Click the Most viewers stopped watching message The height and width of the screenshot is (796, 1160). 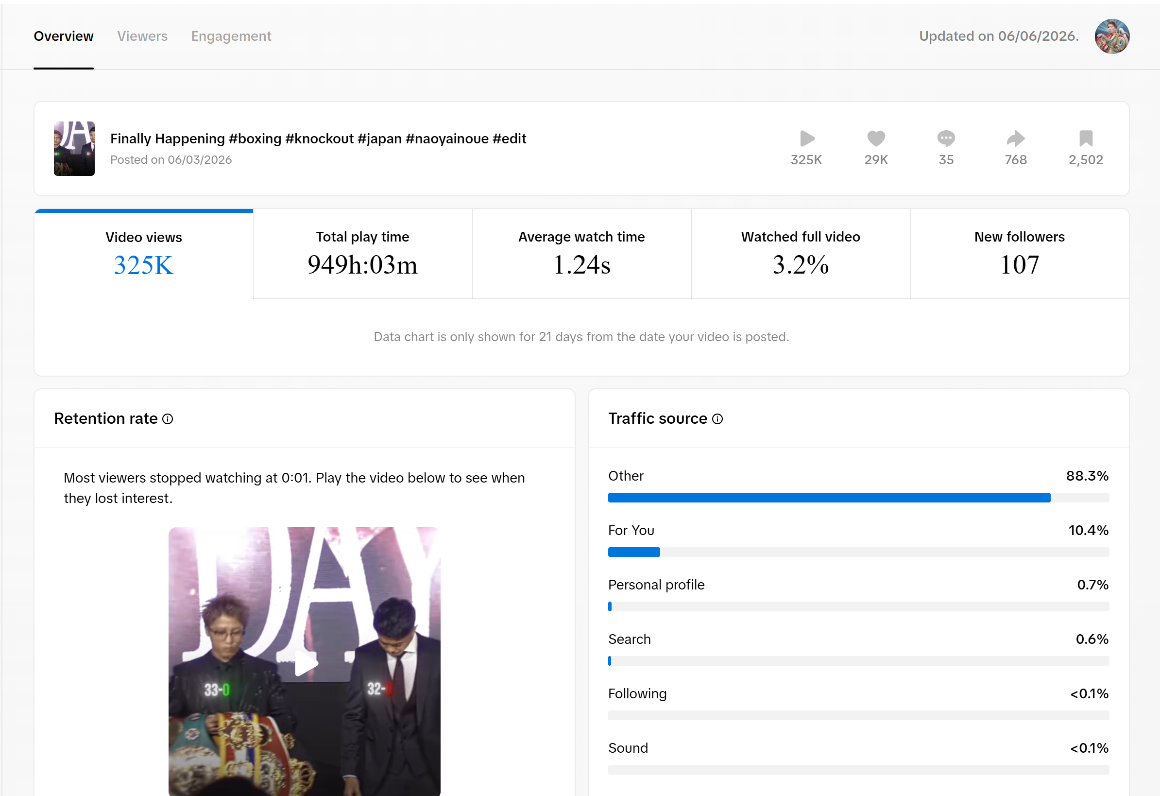click(x=294, y=488)
